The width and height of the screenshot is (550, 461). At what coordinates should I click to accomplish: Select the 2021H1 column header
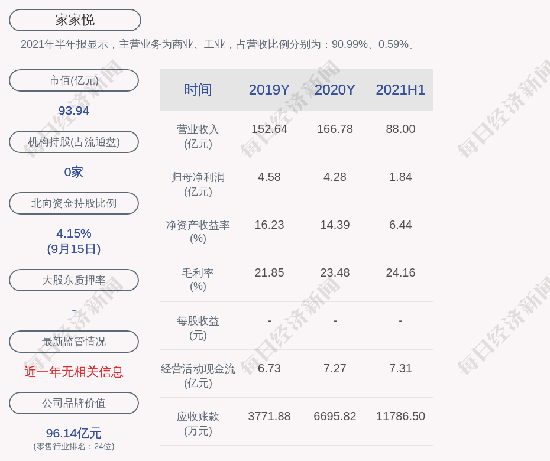pyautogui.click(x=400, y=90)
